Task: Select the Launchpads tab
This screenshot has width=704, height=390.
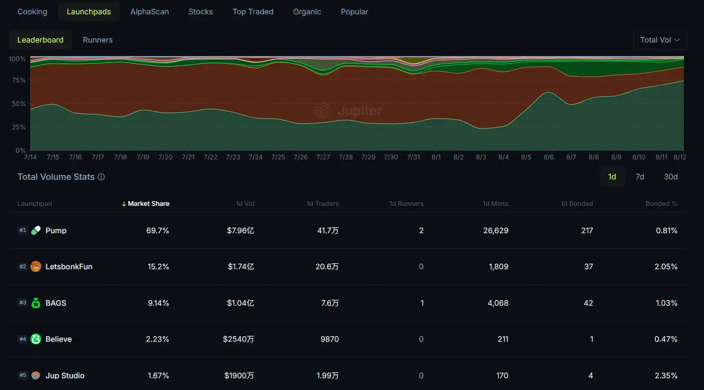Action: [89, 12]
